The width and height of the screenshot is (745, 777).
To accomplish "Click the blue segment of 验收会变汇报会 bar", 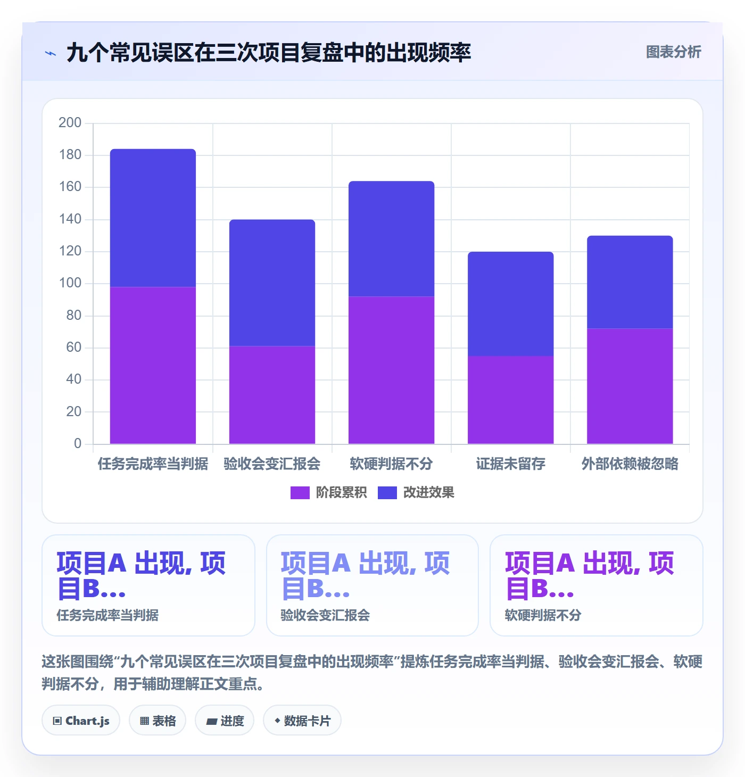I will (x=272, y=283).
